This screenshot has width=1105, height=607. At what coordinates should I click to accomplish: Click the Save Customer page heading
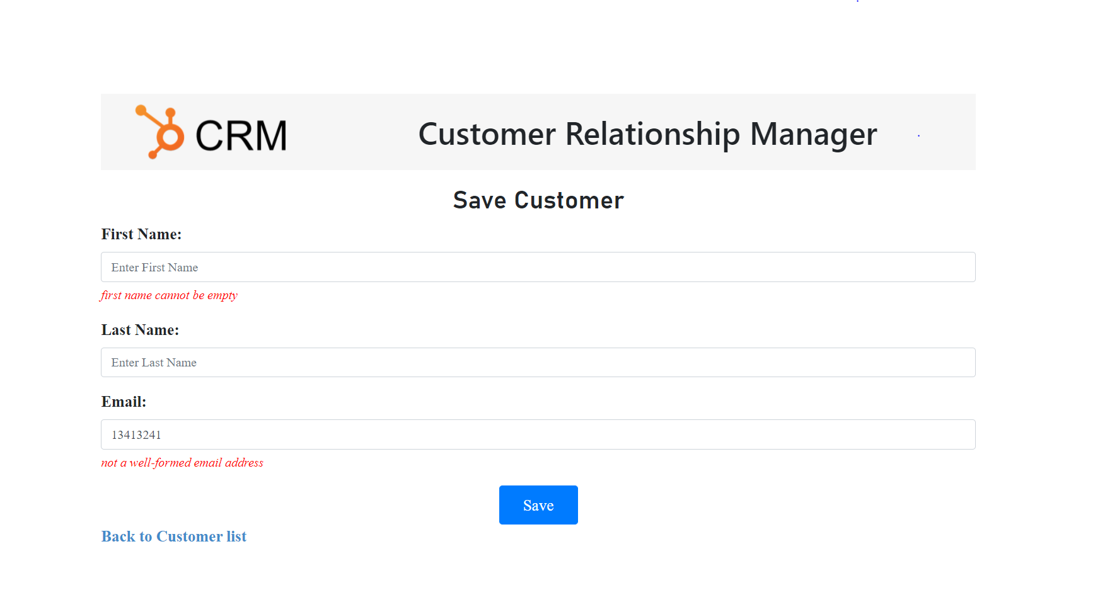(x=538, y=200)
